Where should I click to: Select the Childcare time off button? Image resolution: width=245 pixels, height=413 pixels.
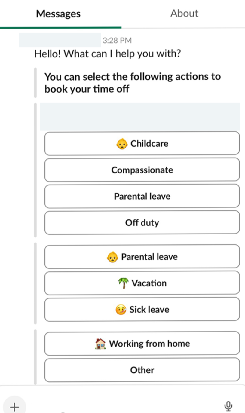(x=142, y=143)
